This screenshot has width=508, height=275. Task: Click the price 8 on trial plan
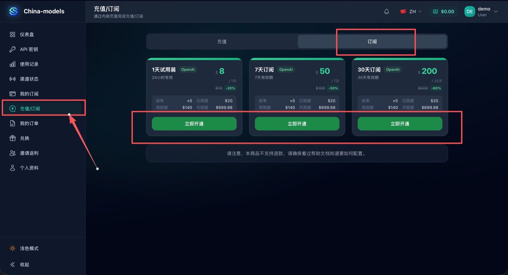[x=222, y=71]
